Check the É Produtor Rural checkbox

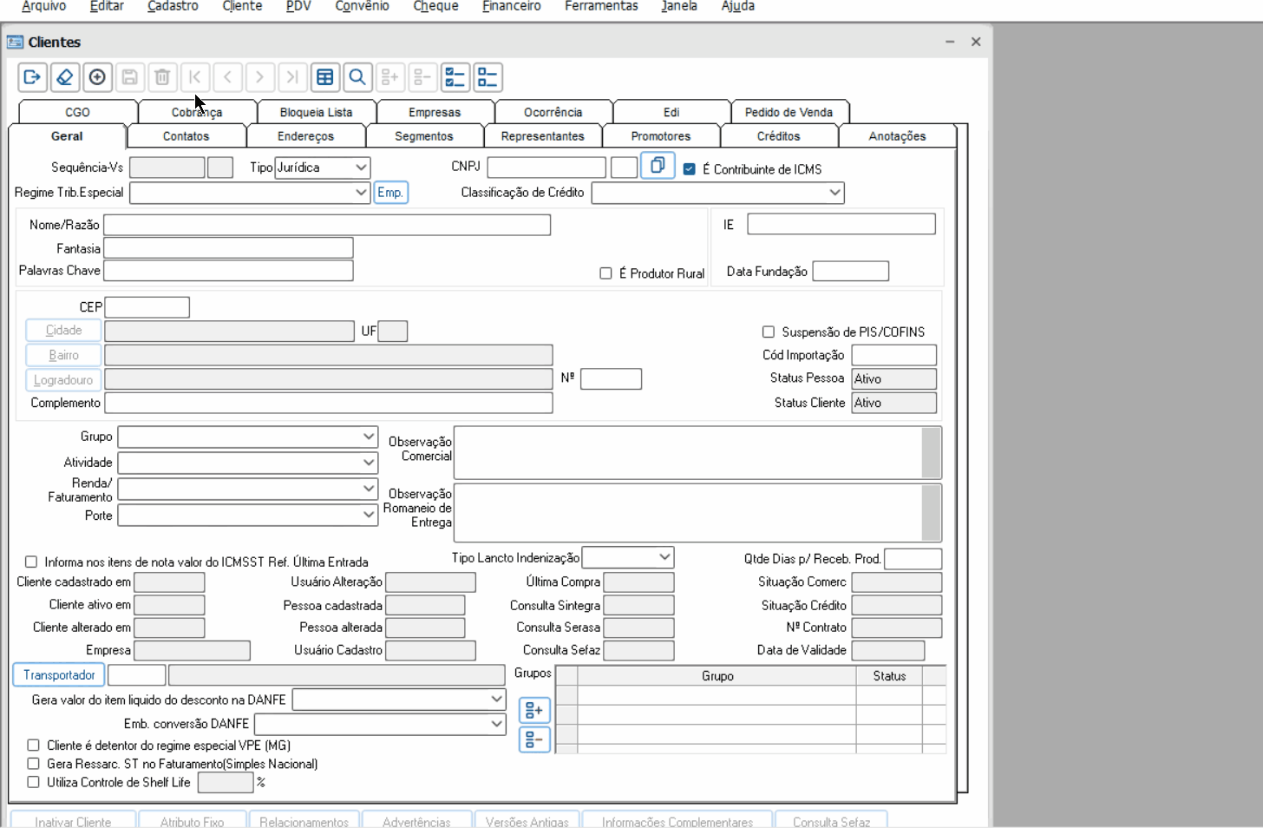pyautogui.click(x=605, y=273)
